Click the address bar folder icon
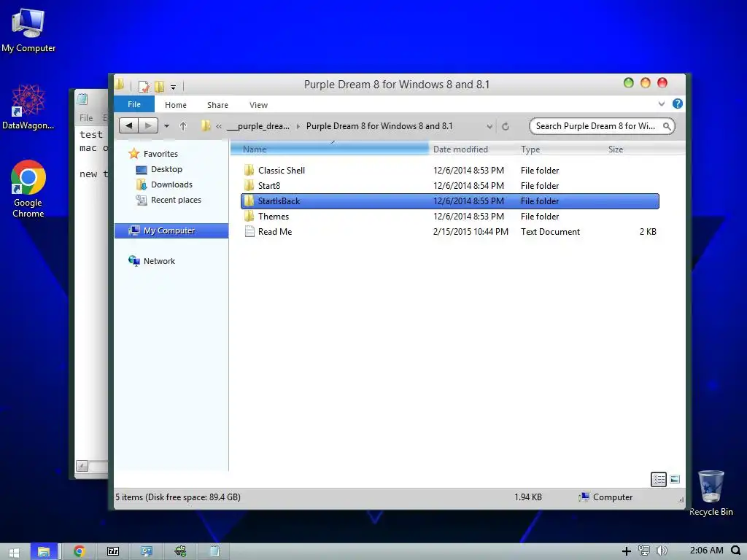Viewport: 747px width, 560px height. tap(206, 125)
